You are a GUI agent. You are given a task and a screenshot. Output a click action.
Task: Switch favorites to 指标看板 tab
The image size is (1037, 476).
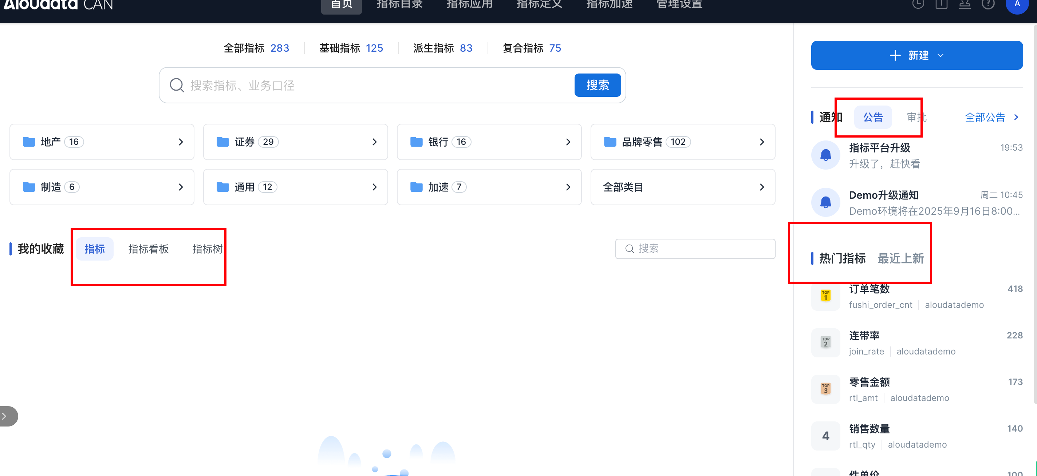148,249
